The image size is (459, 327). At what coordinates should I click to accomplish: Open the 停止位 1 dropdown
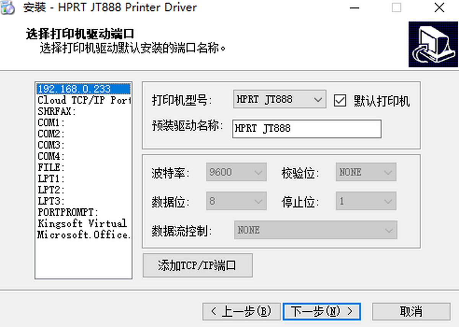click(366, 201)
